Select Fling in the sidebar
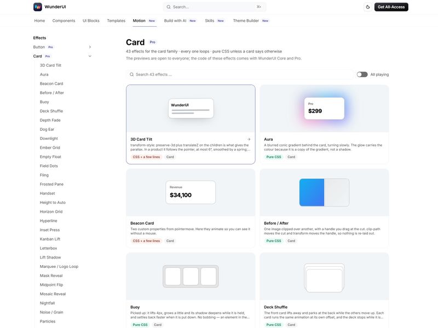Screen dimensions: 438x328 (44, 175)
